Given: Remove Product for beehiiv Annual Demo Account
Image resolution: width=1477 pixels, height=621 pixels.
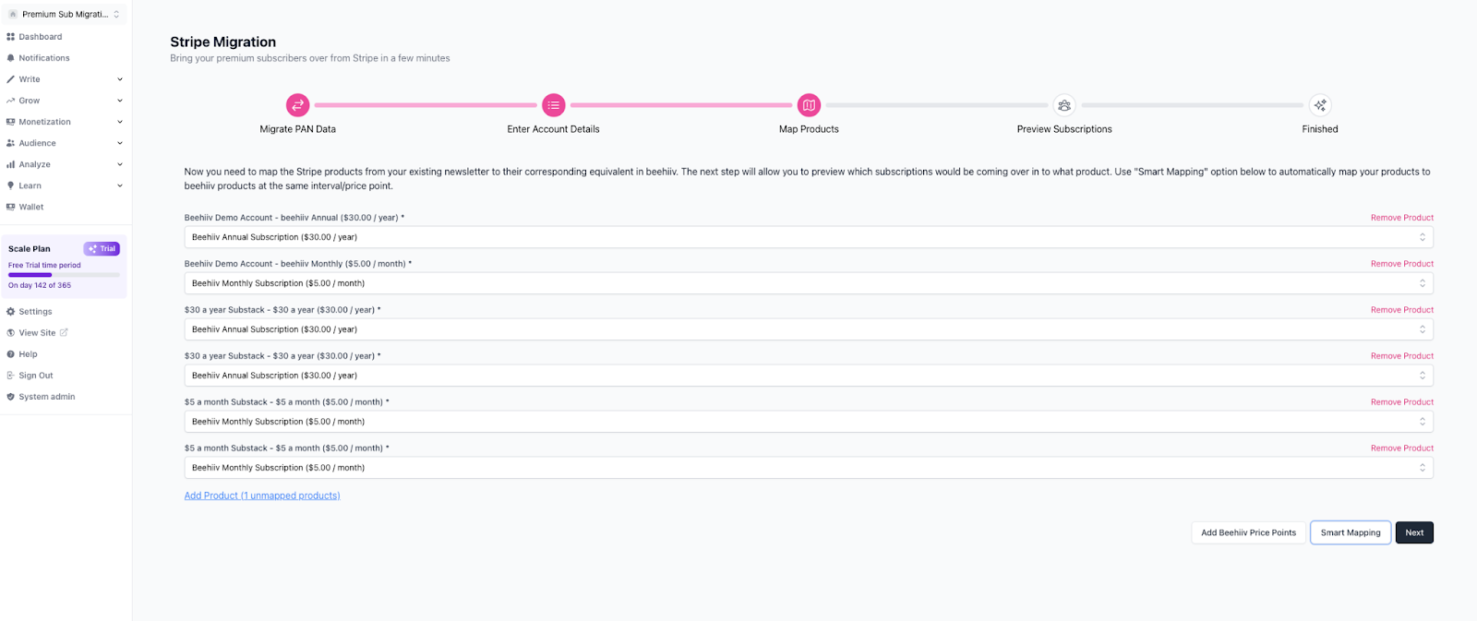Looking at the screenshot, I should [x=1402, y=218].
